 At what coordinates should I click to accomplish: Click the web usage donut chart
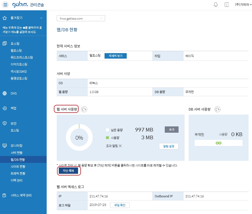tap(79, 138)
